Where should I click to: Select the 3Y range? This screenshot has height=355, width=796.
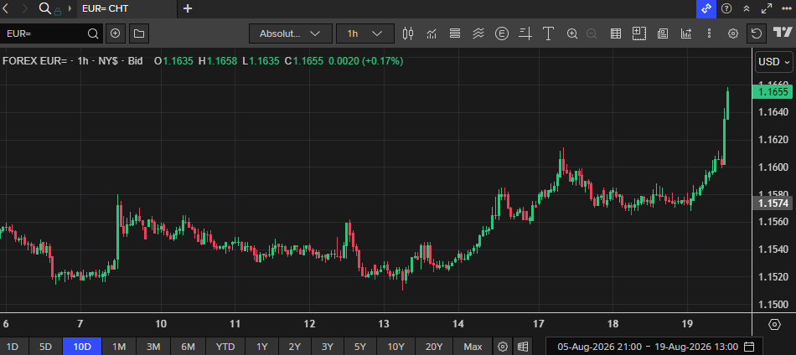(x=328, y=347)
